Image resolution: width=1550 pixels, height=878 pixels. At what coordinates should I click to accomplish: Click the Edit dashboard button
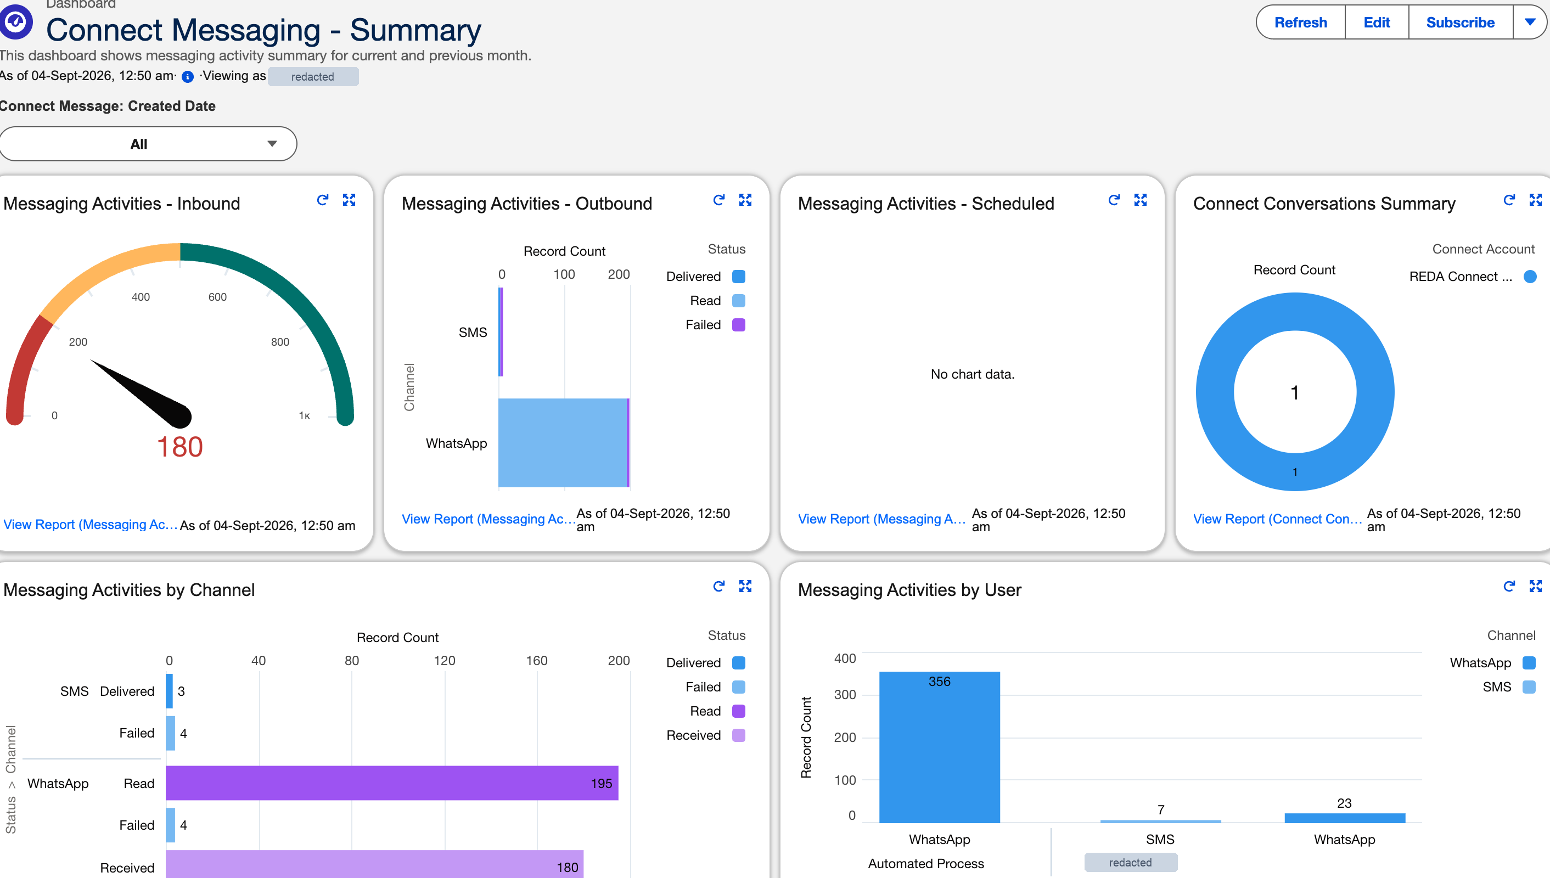1377,22
